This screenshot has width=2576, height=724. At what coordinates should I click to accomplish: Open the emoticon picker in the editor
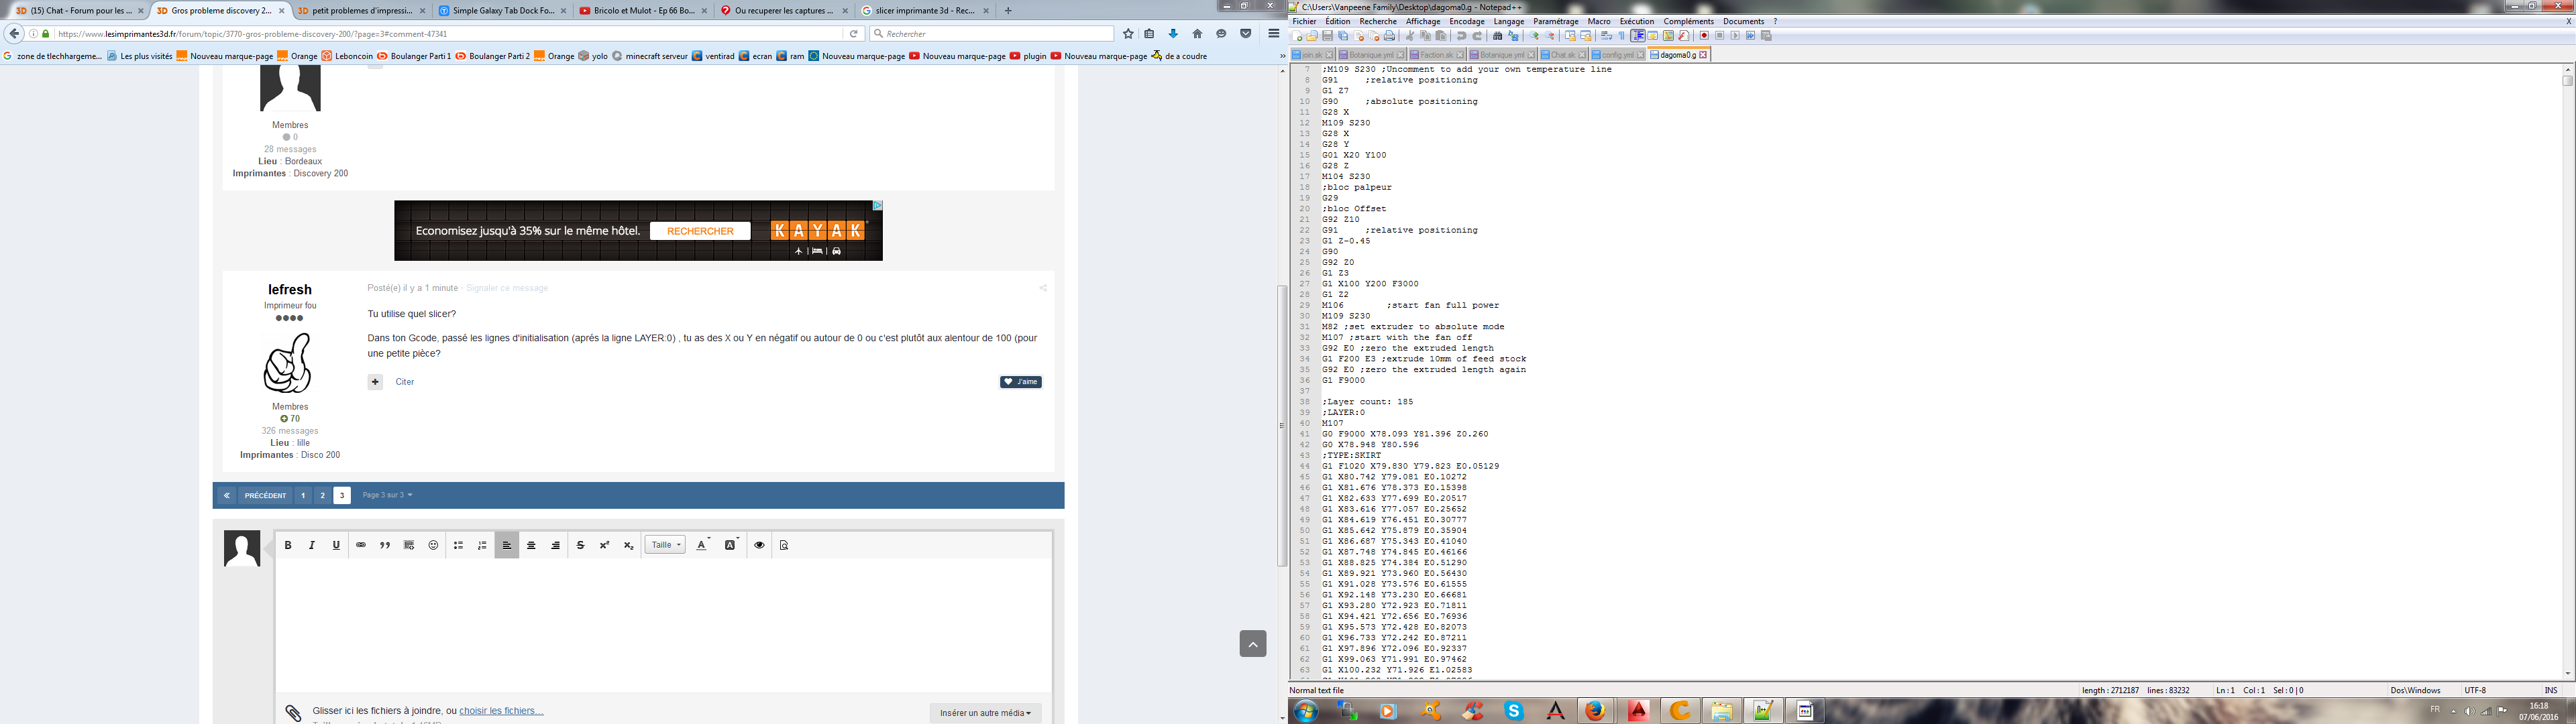tap(433, 545)
